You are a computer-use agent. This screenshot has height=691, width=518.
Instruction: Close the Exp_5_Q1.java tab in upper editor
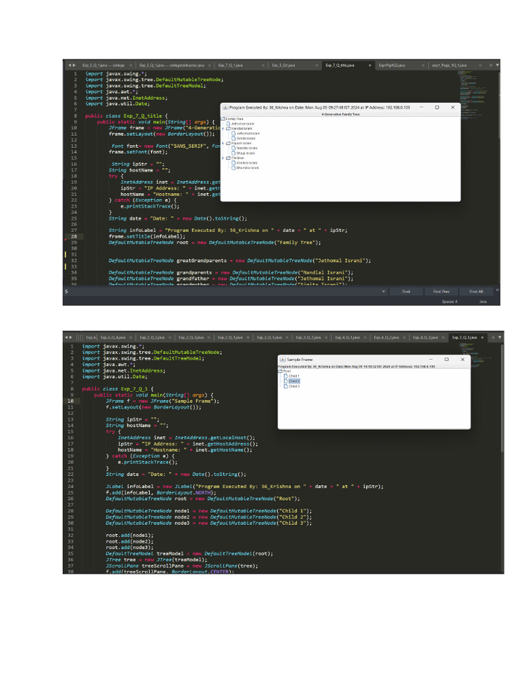317,65
